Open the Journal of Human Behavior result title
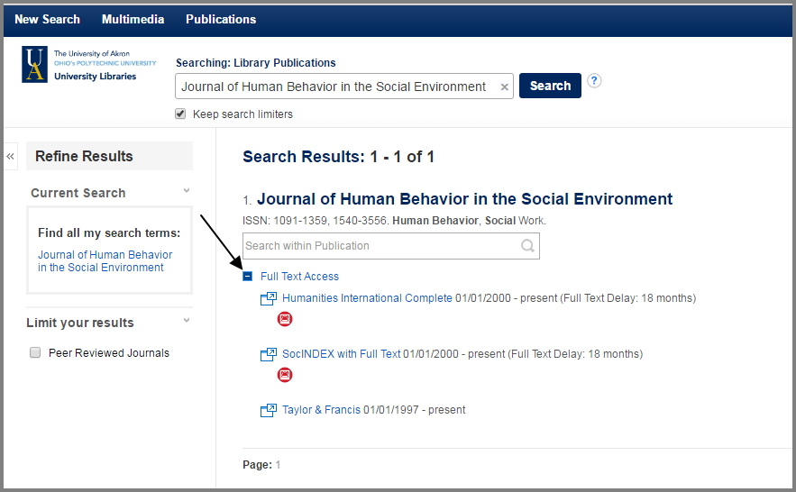The image size is (796, 492). point(464,199)
